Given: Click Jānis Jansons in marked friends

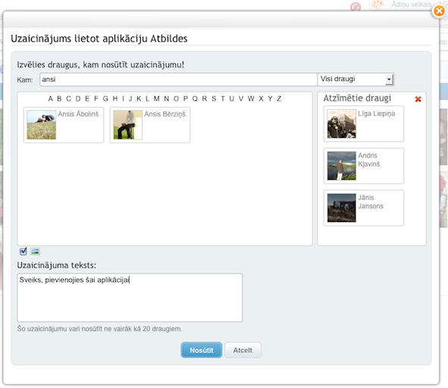Looking at the screenshot, I should tap(364, 208).
